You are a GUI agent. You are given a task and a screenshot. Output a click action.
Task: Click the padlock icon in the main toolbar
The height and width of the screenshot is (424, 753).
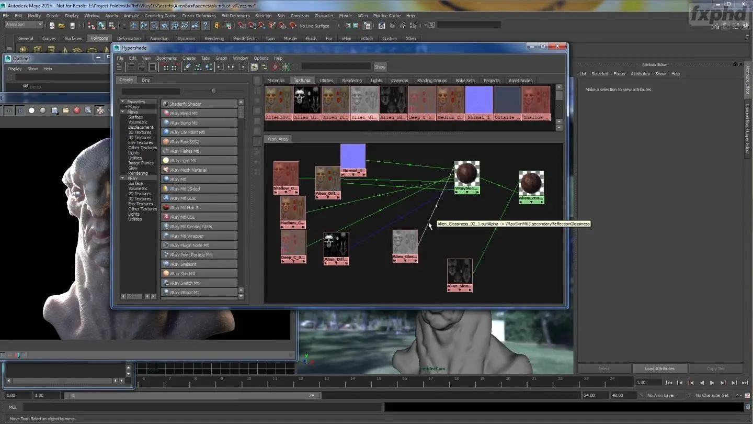217,25
